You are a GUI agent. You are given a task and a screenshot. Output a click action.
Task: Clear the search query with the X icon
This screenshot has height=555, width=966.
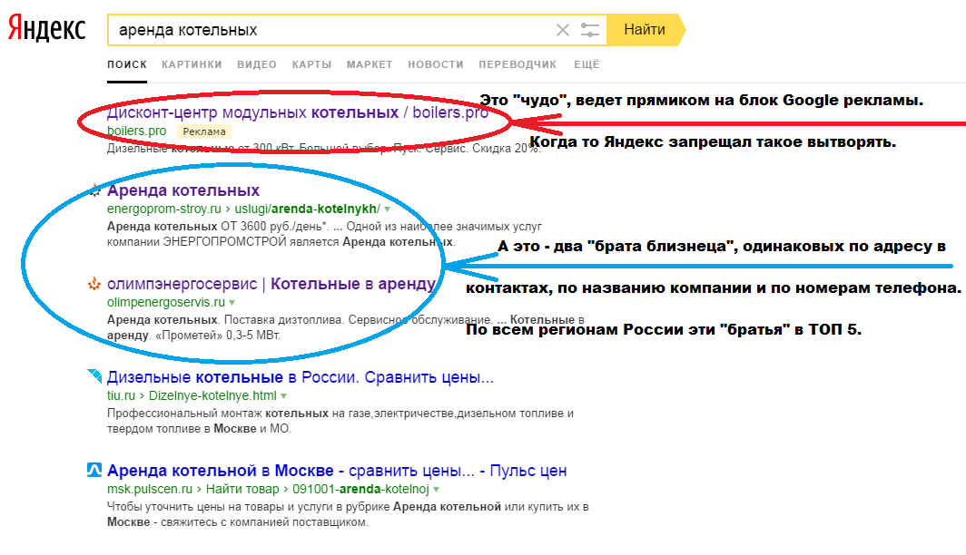(x=563, y=30)
